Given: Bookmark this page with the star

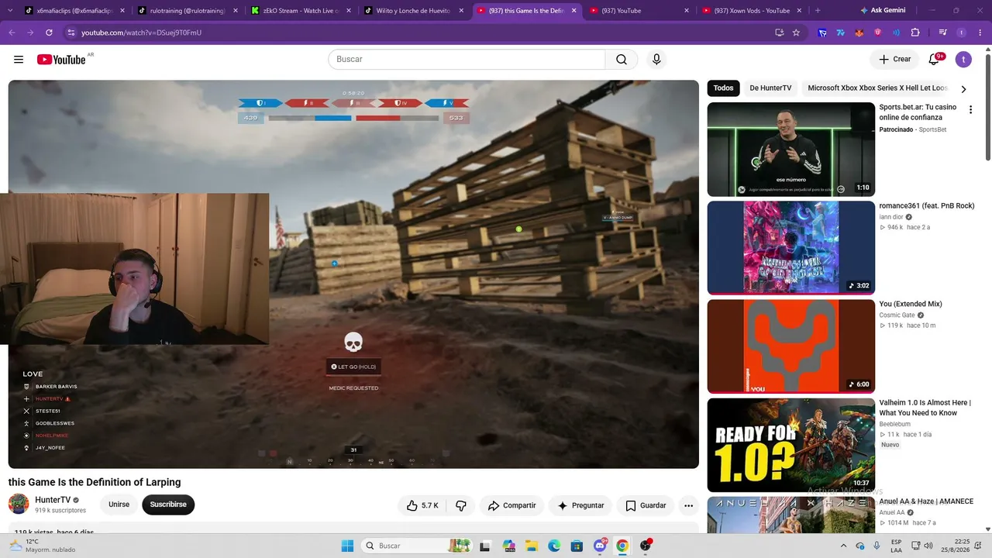Looking at the screenshot, I should click(x=796, y=33).
